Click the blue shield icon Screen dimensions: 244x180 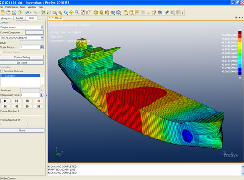(x=160, y=12)
